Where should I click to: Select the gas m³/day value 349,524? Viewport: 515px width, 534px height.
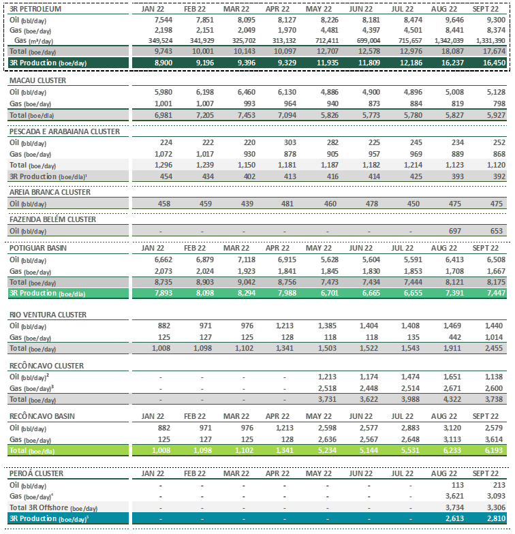pos(161,41)
